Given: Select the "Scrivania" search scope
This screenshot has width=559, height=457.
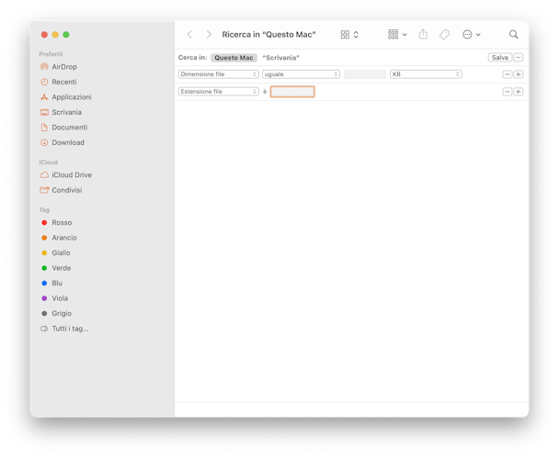Looking at the screenshot, I should [281, 58].
